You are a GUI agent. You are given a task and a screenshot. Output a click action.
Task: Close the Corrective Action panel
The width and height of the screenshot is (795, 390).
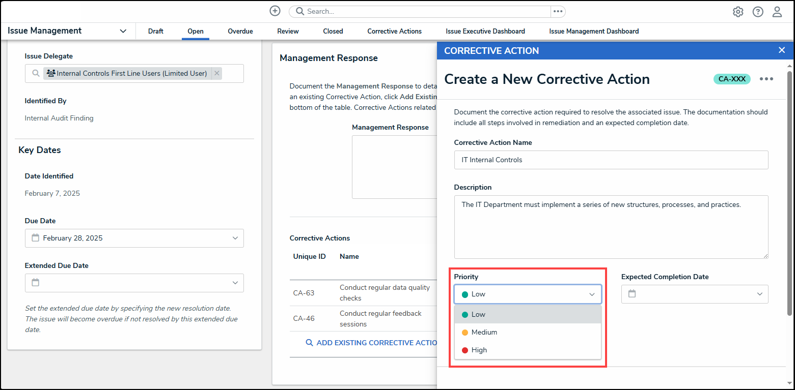click(782, 50)
